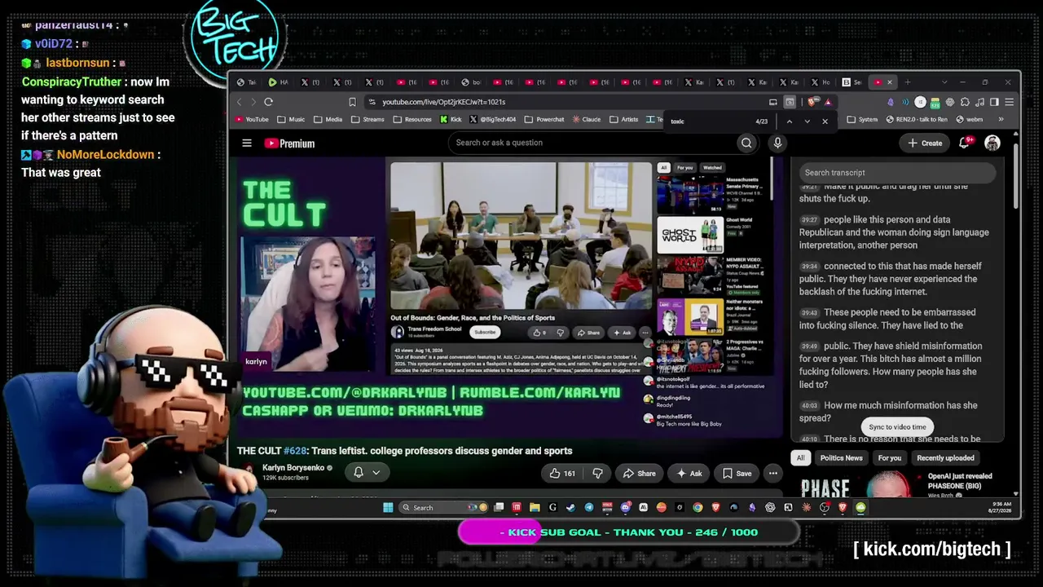This screenshot has height=587, width=1043.
Task: Dislike the THE CULT #628 video
Action: pyautogui.click(x=597, y=473)
